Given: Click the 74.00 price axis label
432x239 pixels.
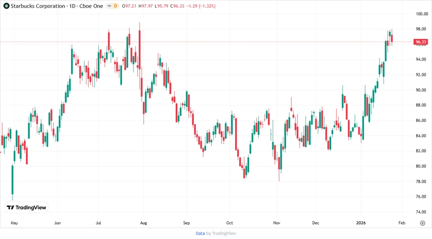Looking at the screenshot, I should pyautogui.click(x=421, y=212).
